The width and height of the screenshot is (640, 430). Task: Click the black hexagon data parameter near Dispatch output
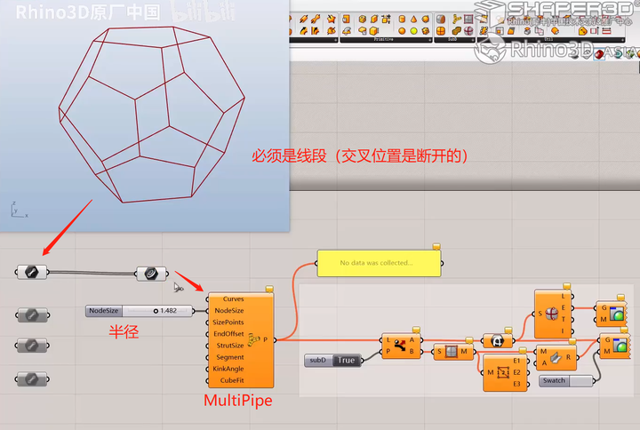click(497, 340)
